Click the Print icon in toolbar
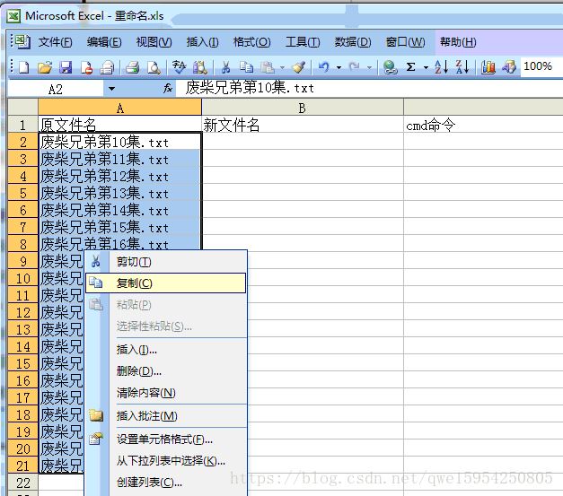This screenshot has height=496, width=563. click(132, 66)
